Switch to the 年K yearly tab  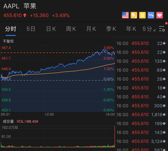[x=131, y=29]
